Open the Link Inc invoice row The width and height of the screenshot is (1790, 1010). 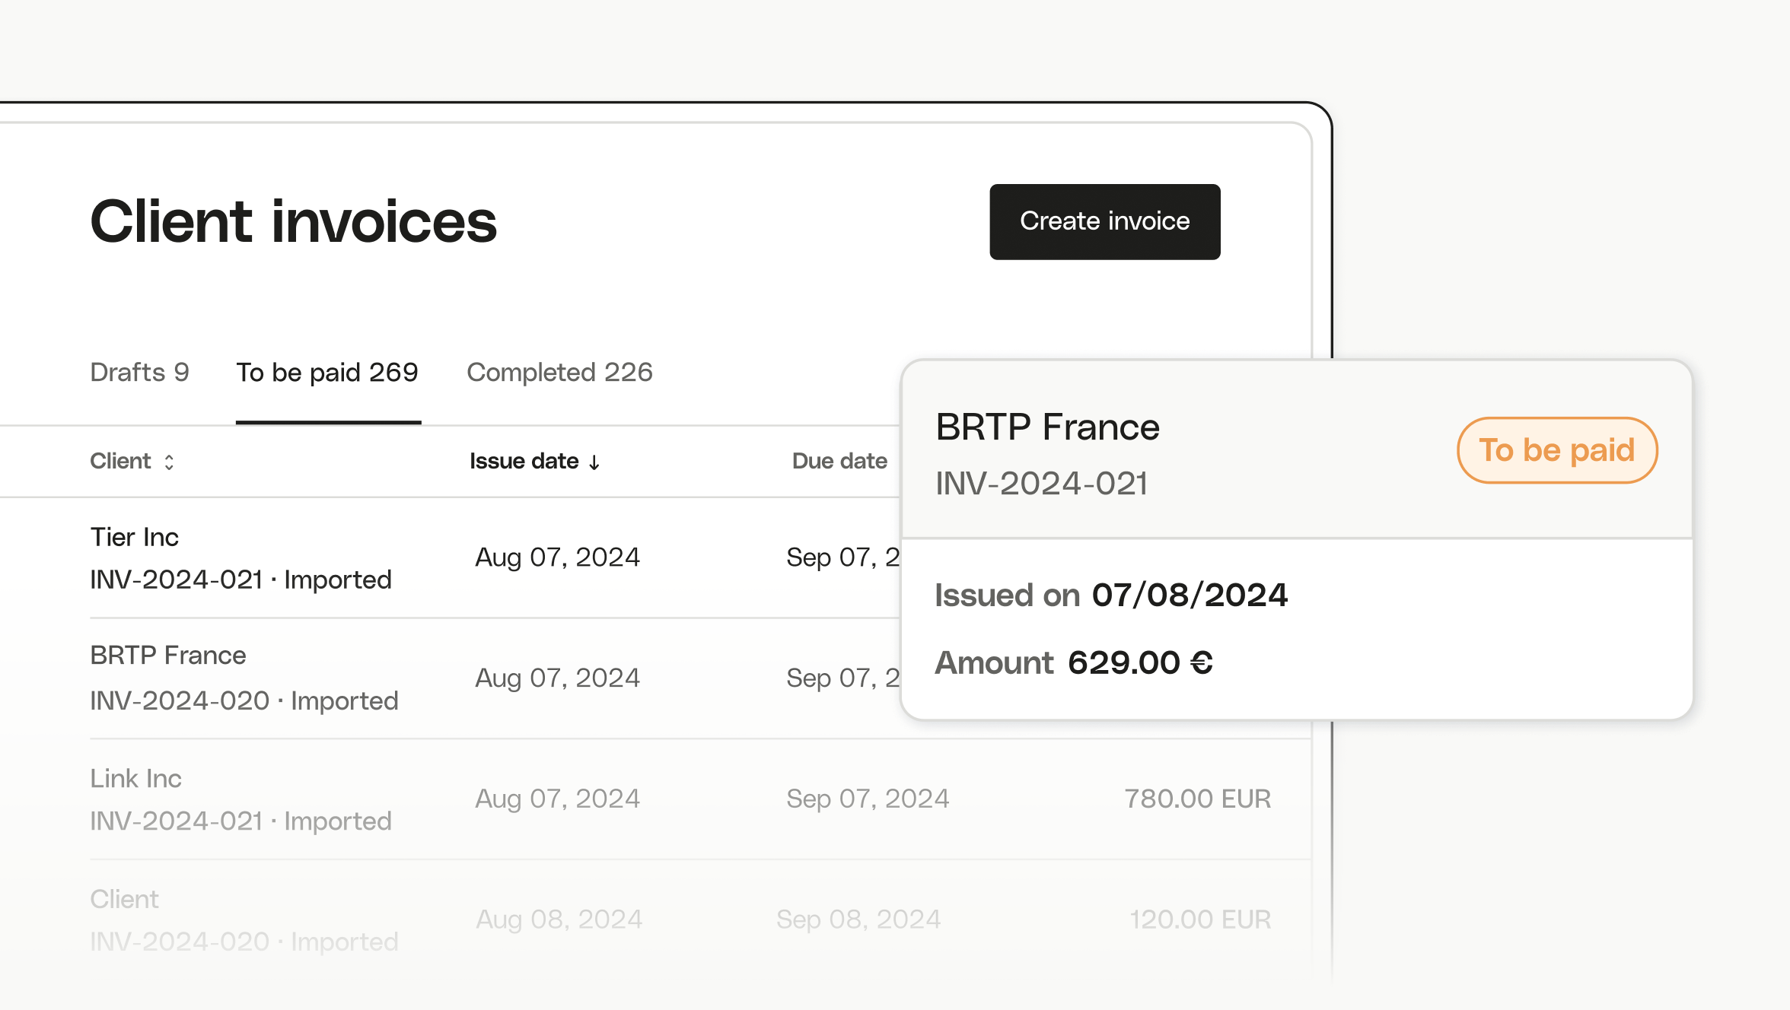(700, 799)
